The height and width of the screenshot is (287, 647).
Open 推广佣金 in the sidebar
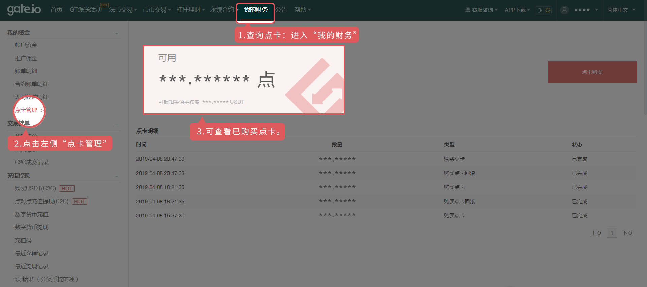pos(26,58)
